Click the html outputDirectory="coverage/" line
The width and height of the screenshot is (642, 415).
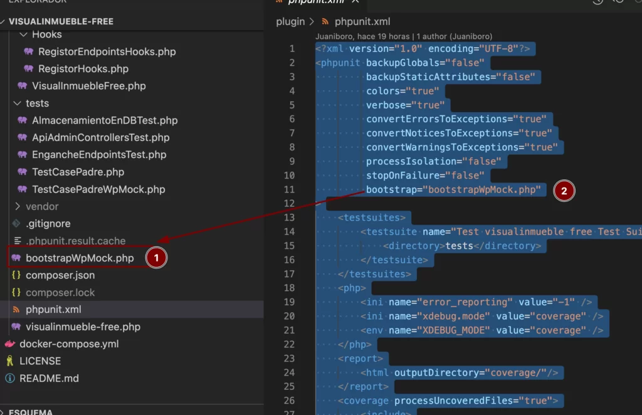point(460,372)
